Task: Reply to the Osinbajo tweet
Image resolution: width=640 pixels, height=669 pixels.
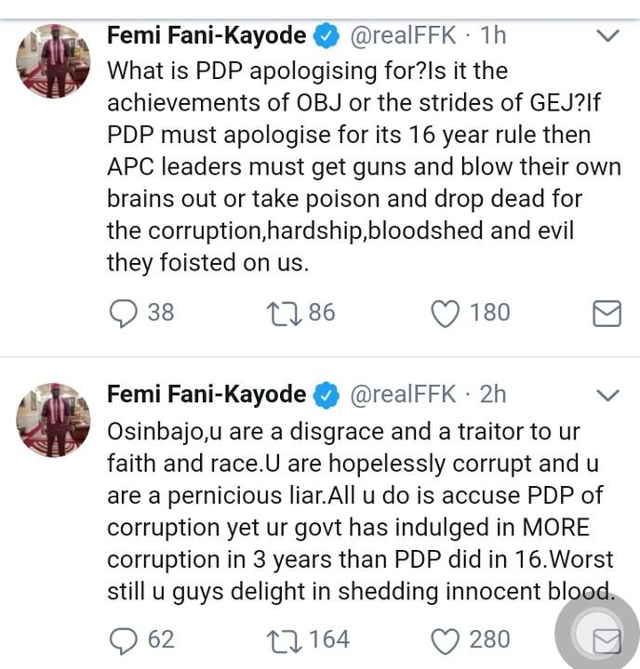Action: point(123,639)
